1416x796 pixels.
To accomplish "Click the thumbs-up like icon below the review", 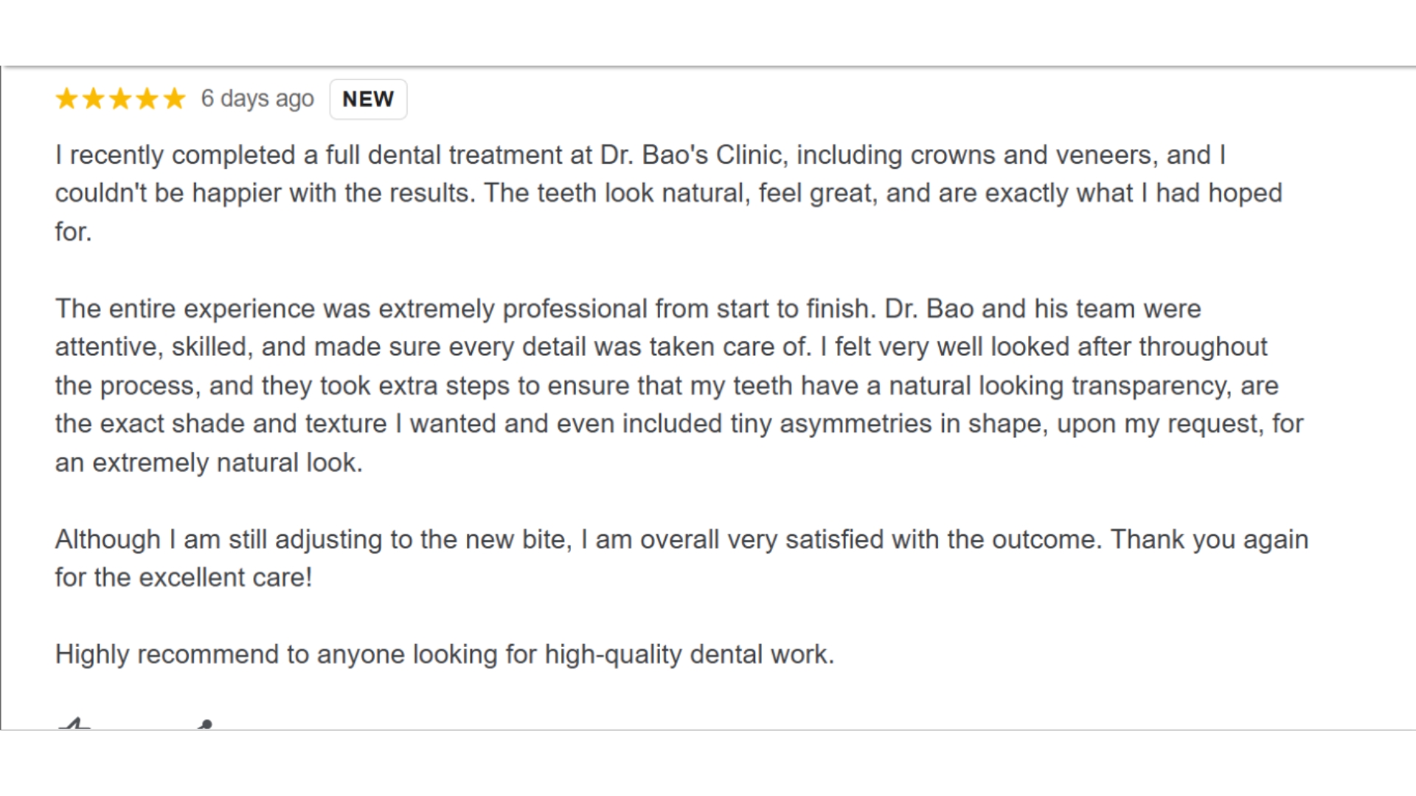I will click(74, 725).
